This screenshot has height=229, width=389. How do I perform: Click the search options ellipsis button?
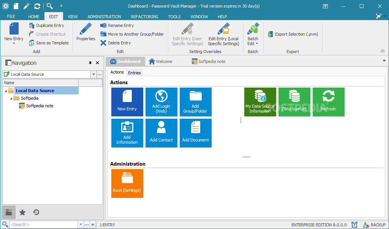click(87, 224)
